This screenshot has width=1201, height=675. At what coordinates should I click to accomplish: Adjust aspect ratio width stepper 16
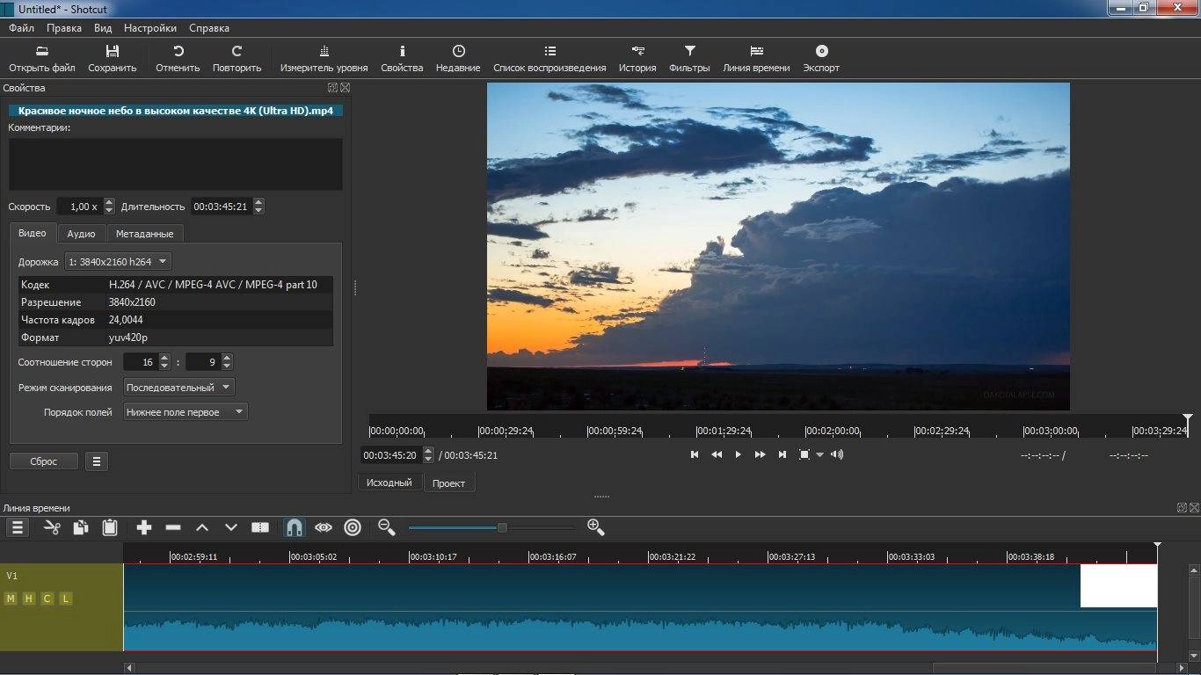[x=164, y=361]
